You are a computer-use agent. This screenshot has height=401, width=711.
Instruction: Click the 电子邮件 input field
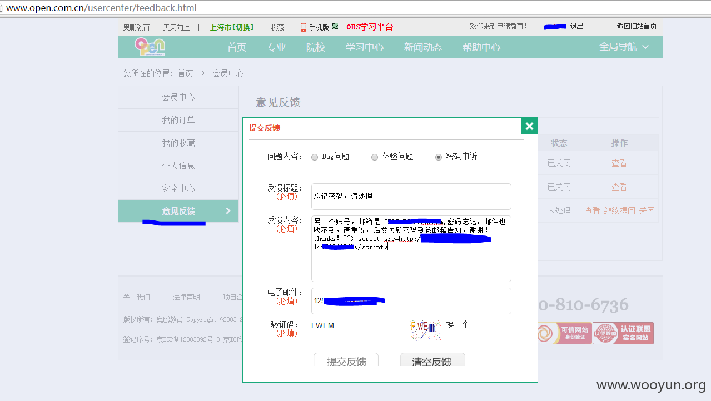coord(411,301)
